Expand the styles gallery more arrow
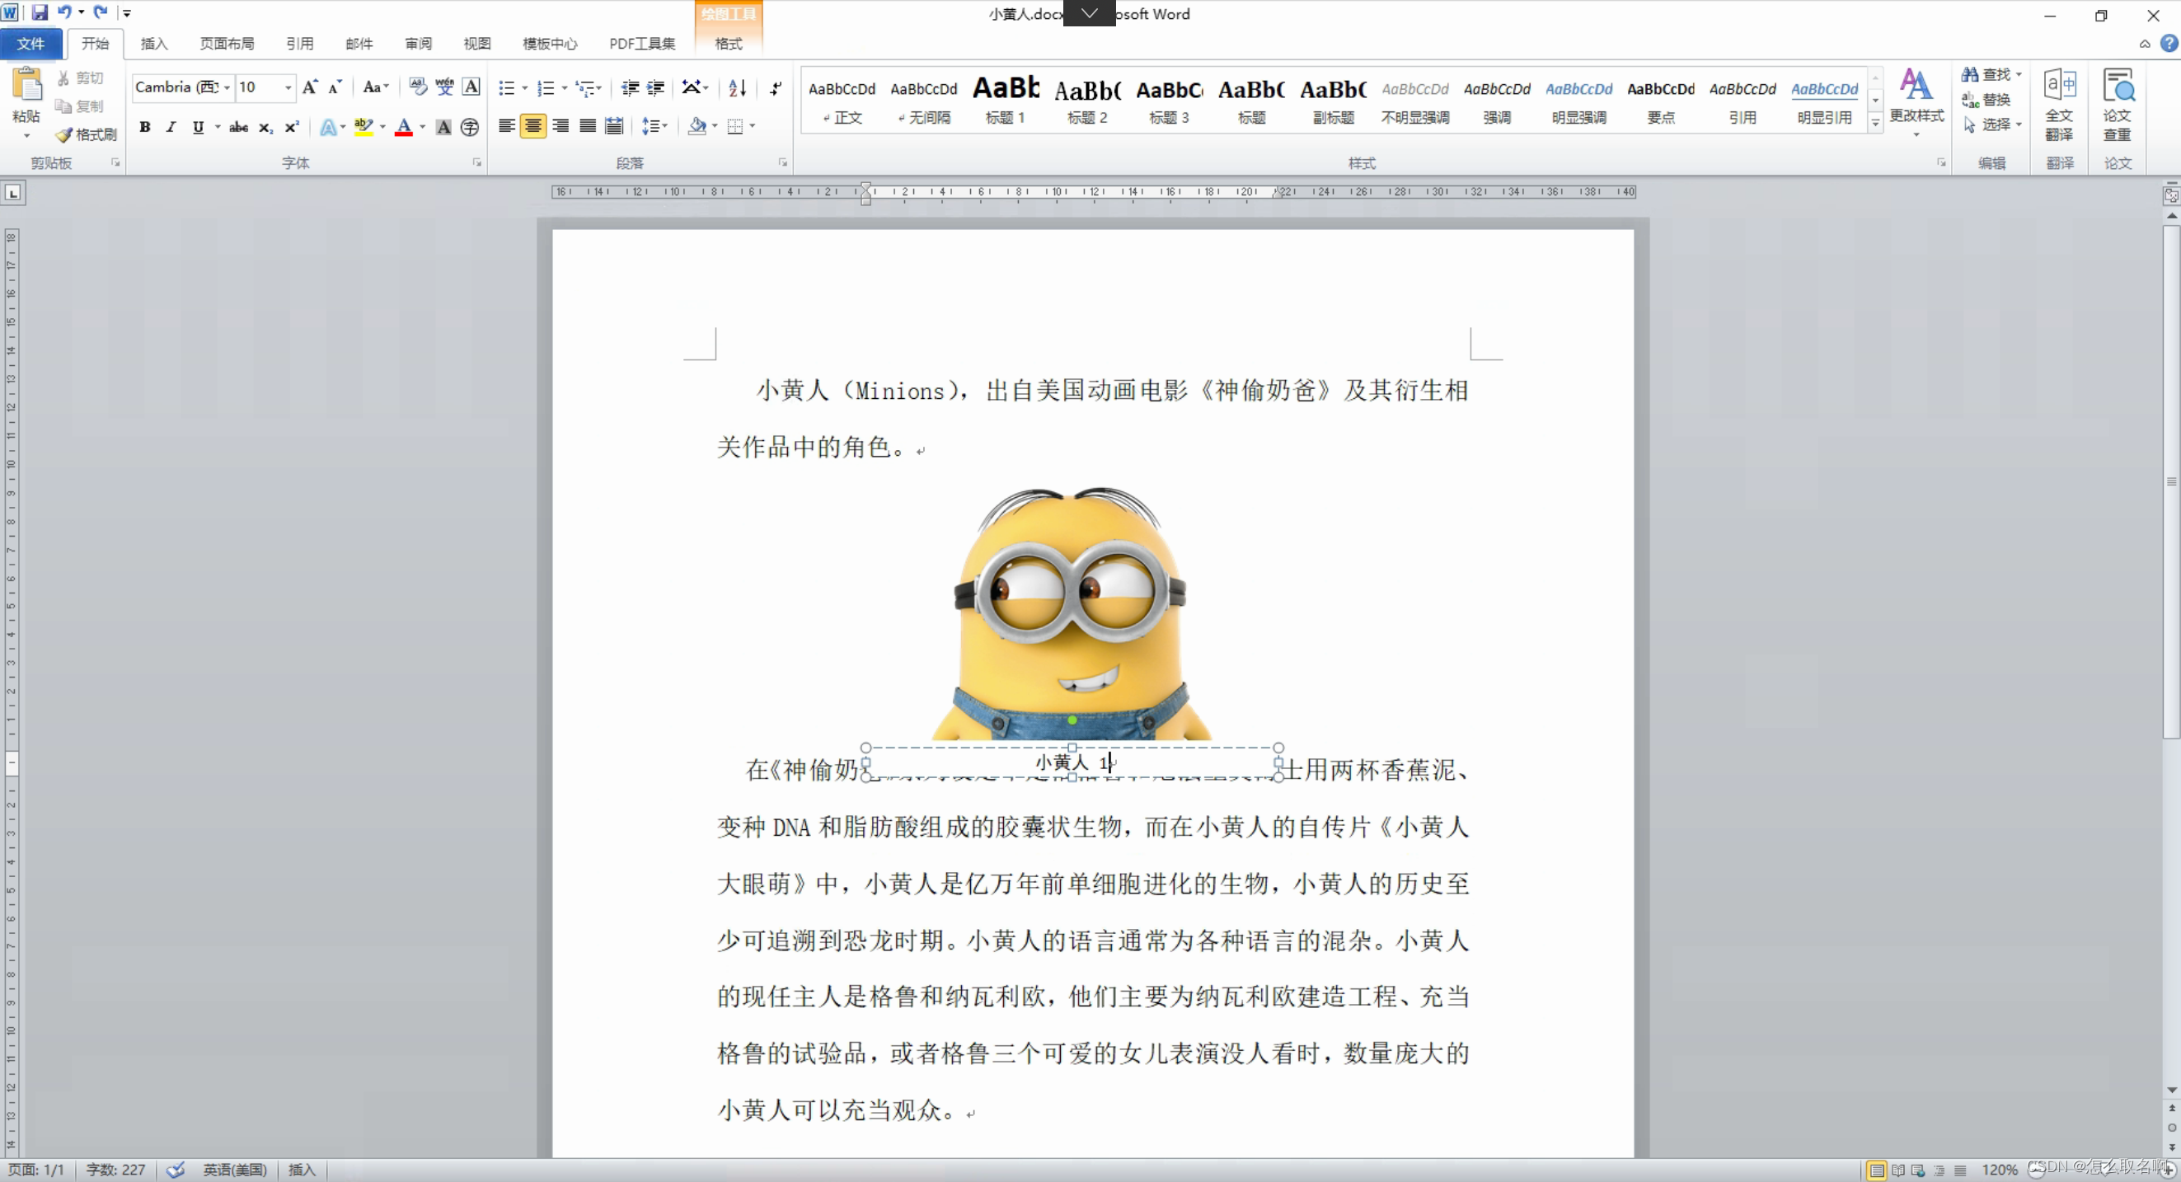 [1875, 124]
